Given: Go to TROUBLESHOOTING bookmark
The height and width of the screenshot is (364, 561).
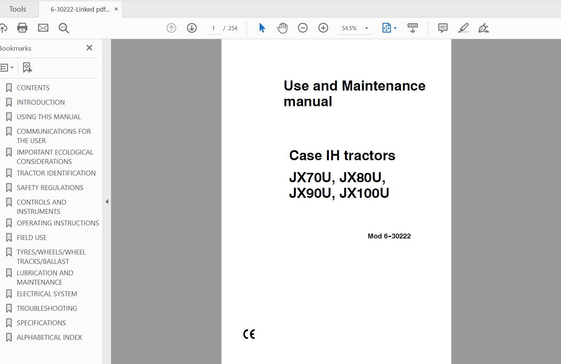Looking at the screenshot, I should point(47,308).
